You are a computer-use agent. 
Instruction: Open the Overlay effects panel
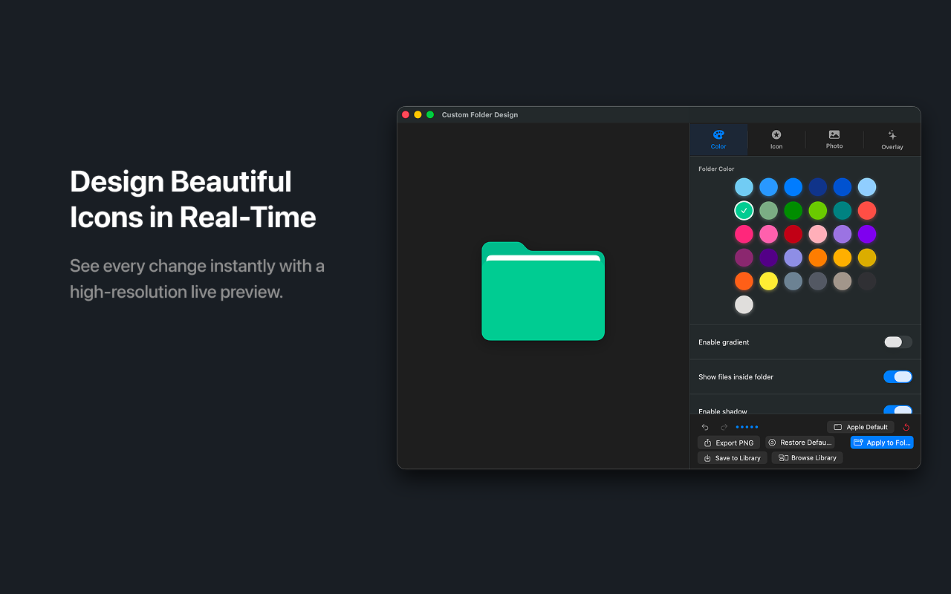tap(892, 140)
